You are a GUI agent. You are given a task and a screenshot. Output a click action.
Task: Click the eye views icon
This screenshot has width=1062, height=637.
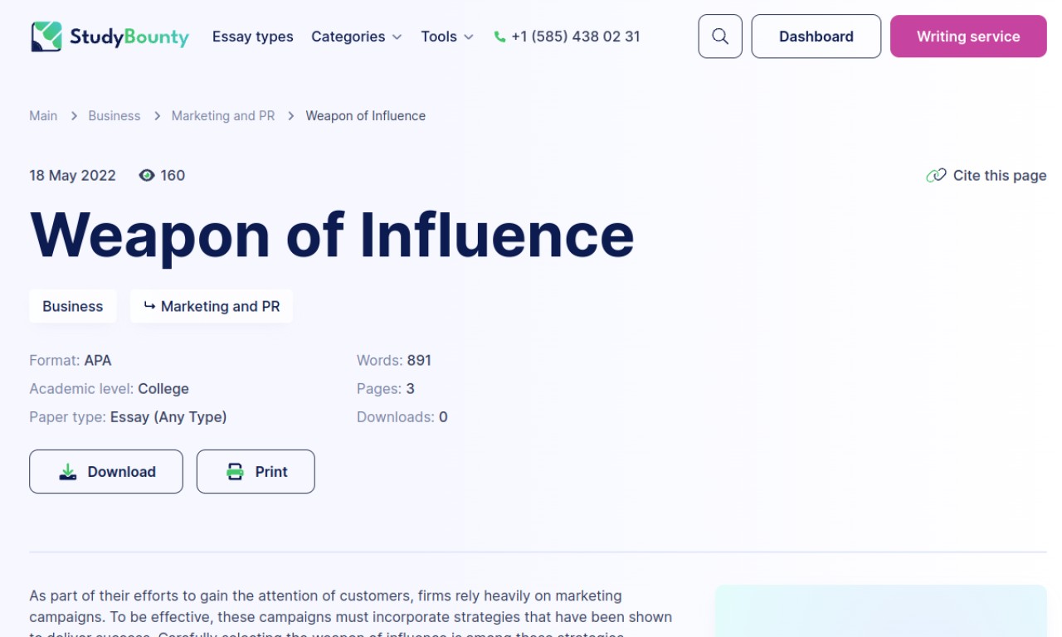(147, 175)
